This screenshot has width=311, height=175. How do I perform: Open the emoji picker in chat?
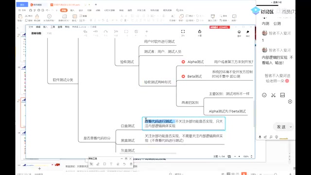point(264,95)
